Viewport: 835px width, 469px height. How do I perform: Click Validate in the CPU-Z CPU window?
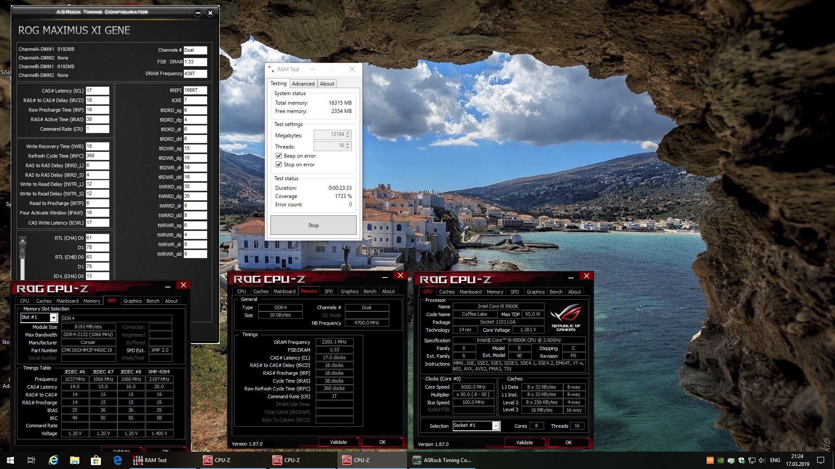[x=524, y=443]
